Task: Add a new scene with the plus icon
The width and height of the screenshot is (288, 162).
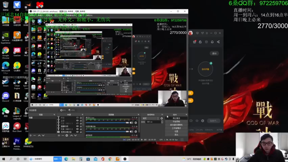Action: coord(31,135)
